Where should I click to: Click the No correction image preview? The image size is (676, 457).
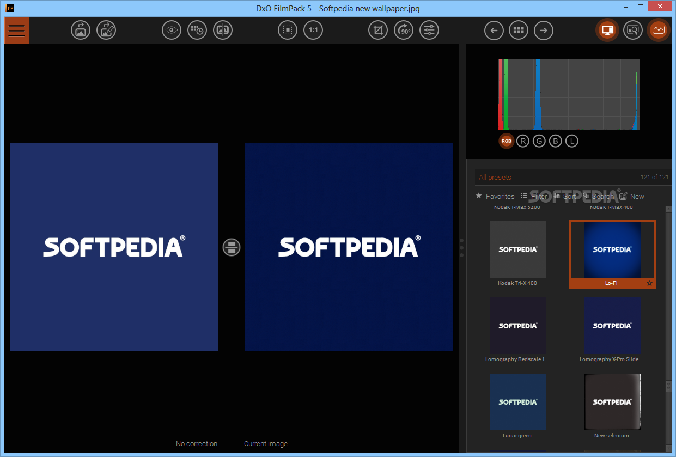coord(114,247)
